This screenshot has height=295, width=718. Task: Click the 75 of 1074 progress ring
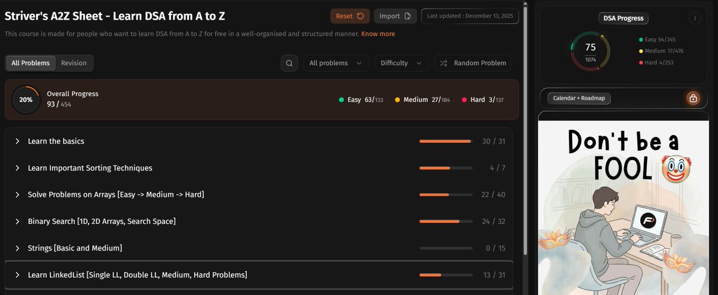pyautogui.click(x=590, y=51)
